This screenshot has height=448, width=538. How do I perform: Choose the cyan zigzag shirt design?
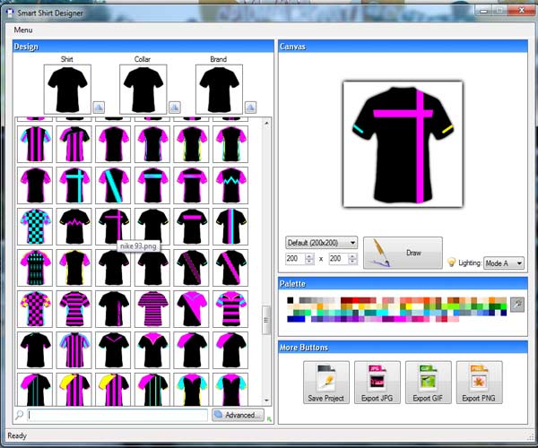coord(230,185)
